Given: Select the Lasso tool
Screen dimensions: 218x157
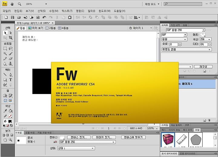Looking at the screenshot, I should tap(11, 49).
